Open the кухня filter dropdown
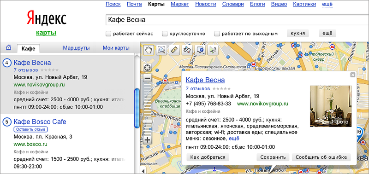Viewport: 369px width, 174px height. [x=298, y=33]
